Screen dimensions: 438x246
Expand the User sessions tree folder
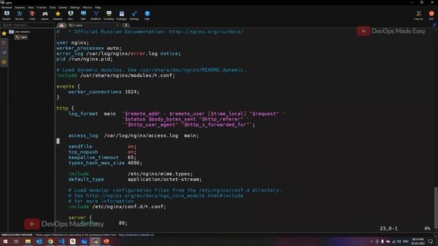click(20, 32)
